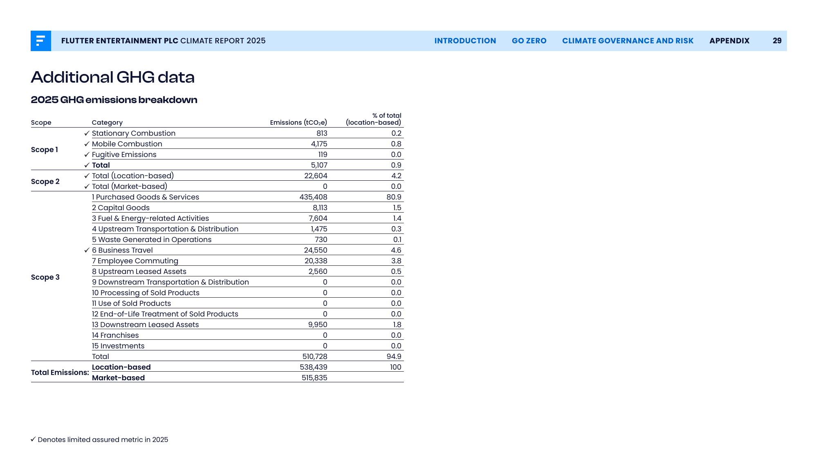Select the 80.9 percentage value
Image resolution: width=818 pixels, height=460 pixels.
click(x=394, y=197)
